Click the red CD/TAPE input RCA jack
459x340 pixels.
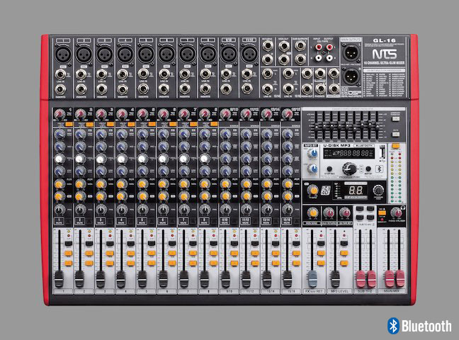click(319, 47)
